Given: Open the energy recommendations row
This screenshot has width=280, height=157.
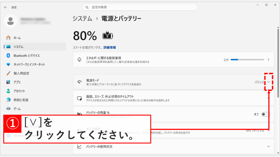Looking at the screenshot, I should pos(172,60).
